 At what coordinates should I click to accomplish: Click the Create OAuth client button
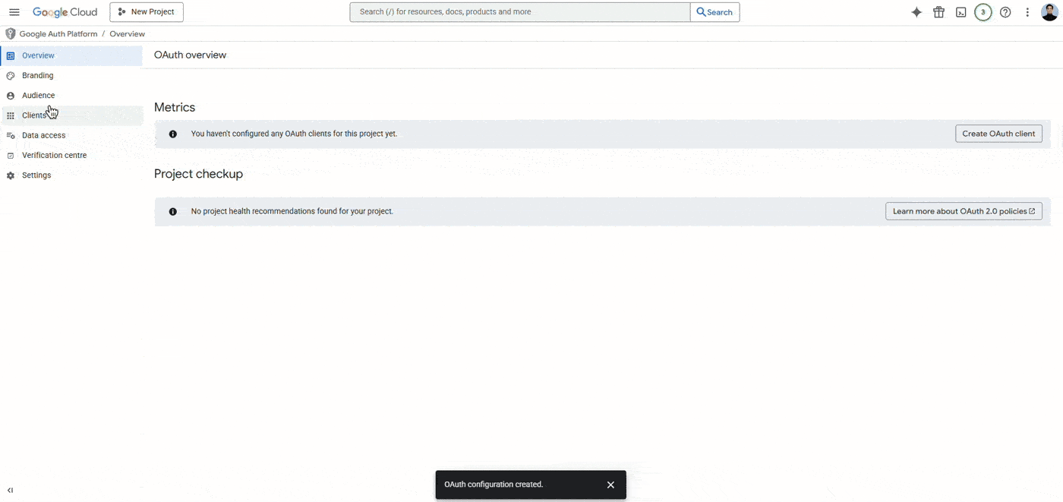[998, 133]
